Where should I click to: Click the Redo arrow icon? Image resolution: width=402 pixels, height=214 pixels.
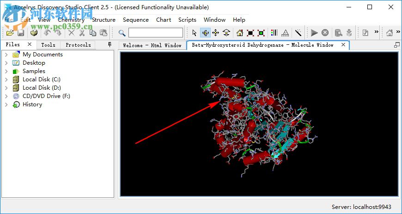coord(58,33)
